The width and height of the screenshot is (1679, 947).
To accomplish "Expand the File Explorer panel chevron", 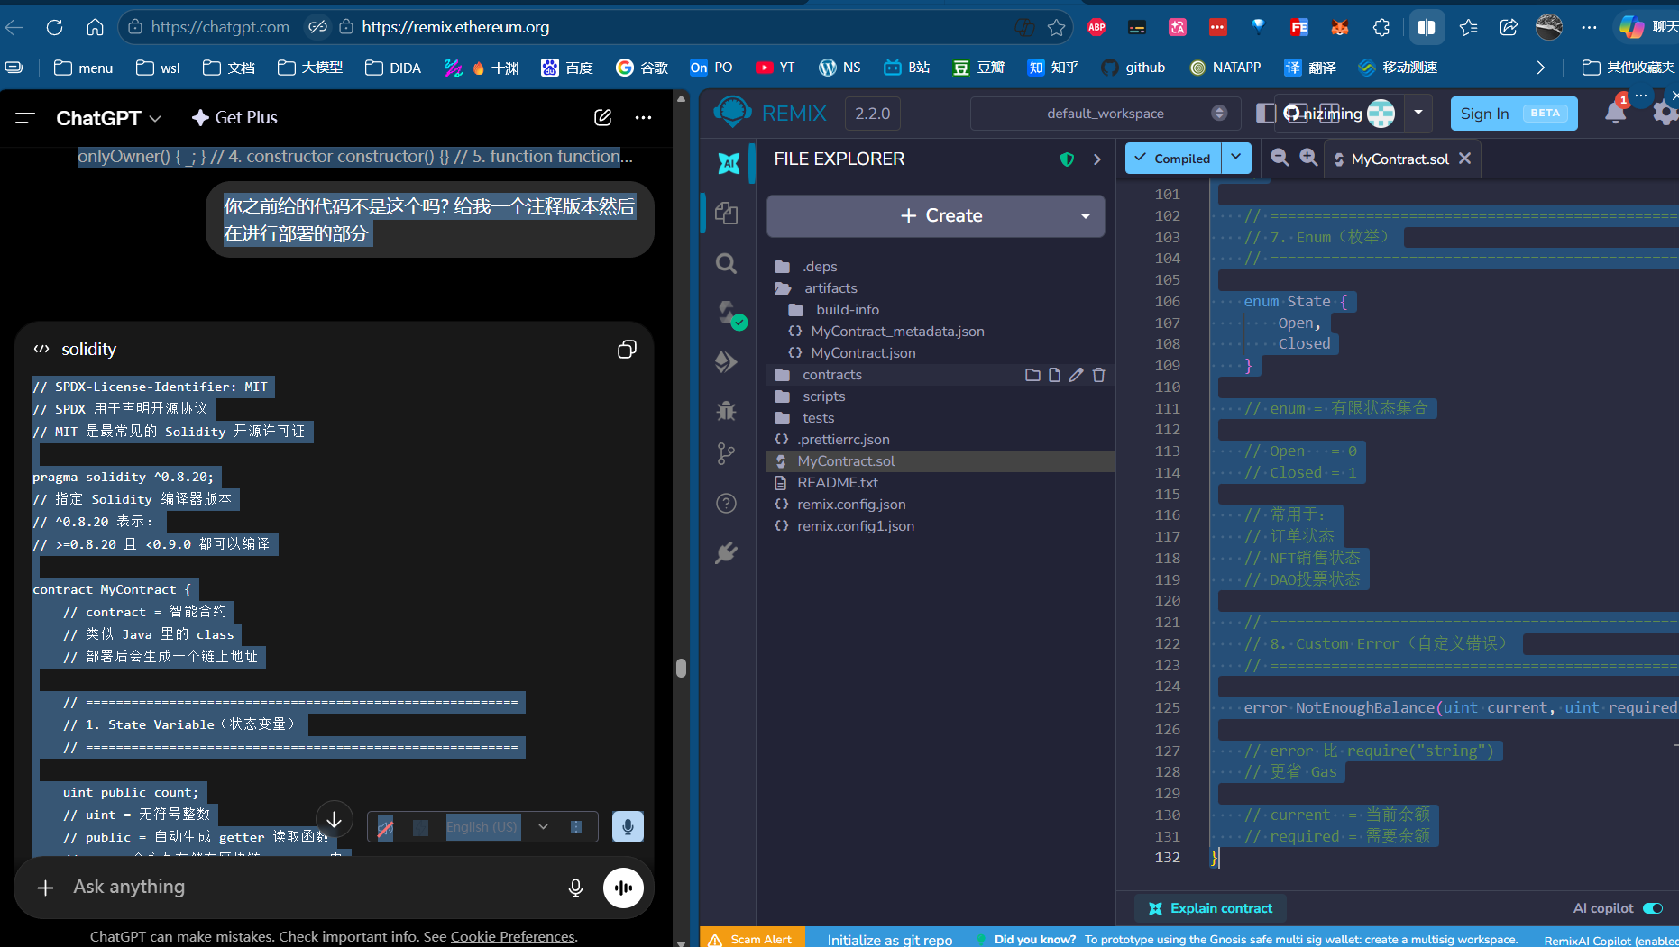I will [1097, 159].
